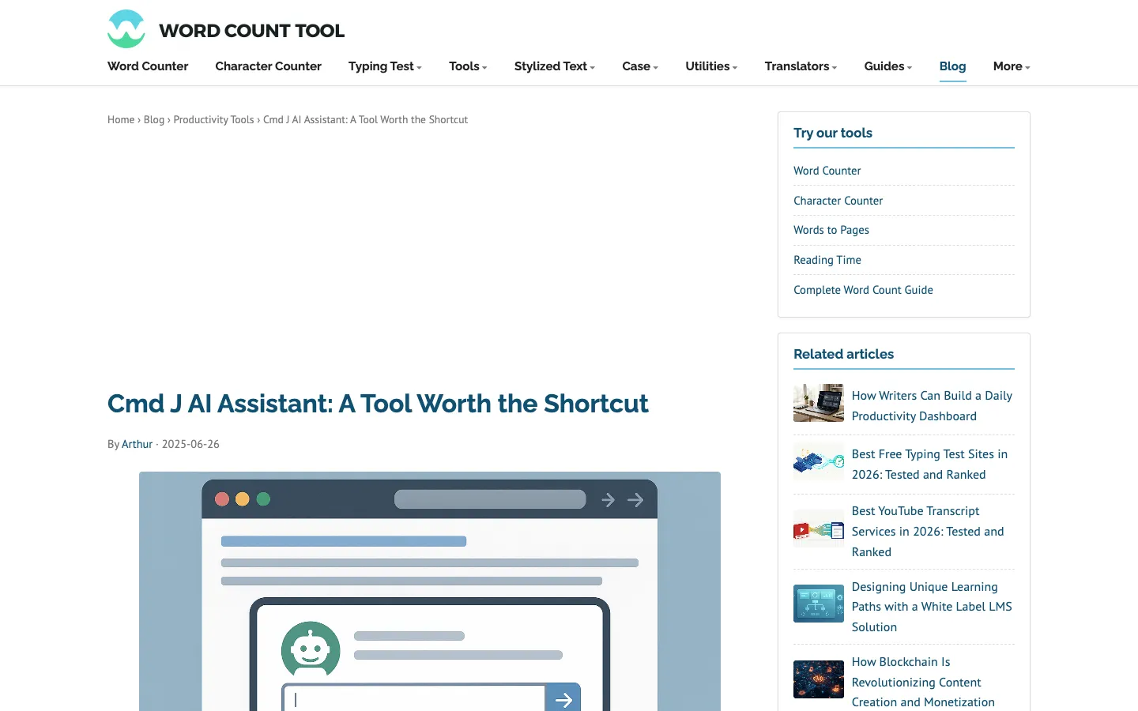Read How Writers Can Build a Daily Productivity Dashboard
Screen dimensions: 1138x711
(932, 406)
